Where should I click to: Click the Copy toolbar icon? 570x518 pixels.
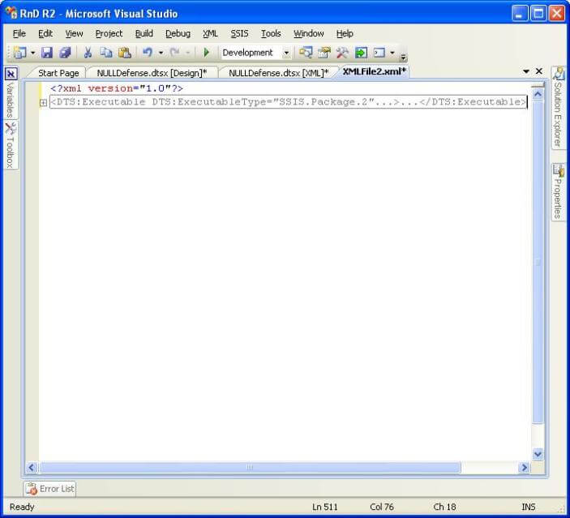105,53
